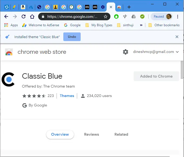The height and width of the screenshot is (157, 184).
Task: Click the address bar URL field
Action: click(74, 16)
